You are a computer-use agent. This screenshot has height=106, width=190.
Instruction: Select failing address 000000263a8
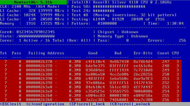click(x=39, y=91)
